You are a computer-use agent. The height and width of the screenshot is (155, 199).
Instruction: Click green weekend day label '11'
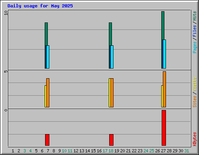pos(70,151)
